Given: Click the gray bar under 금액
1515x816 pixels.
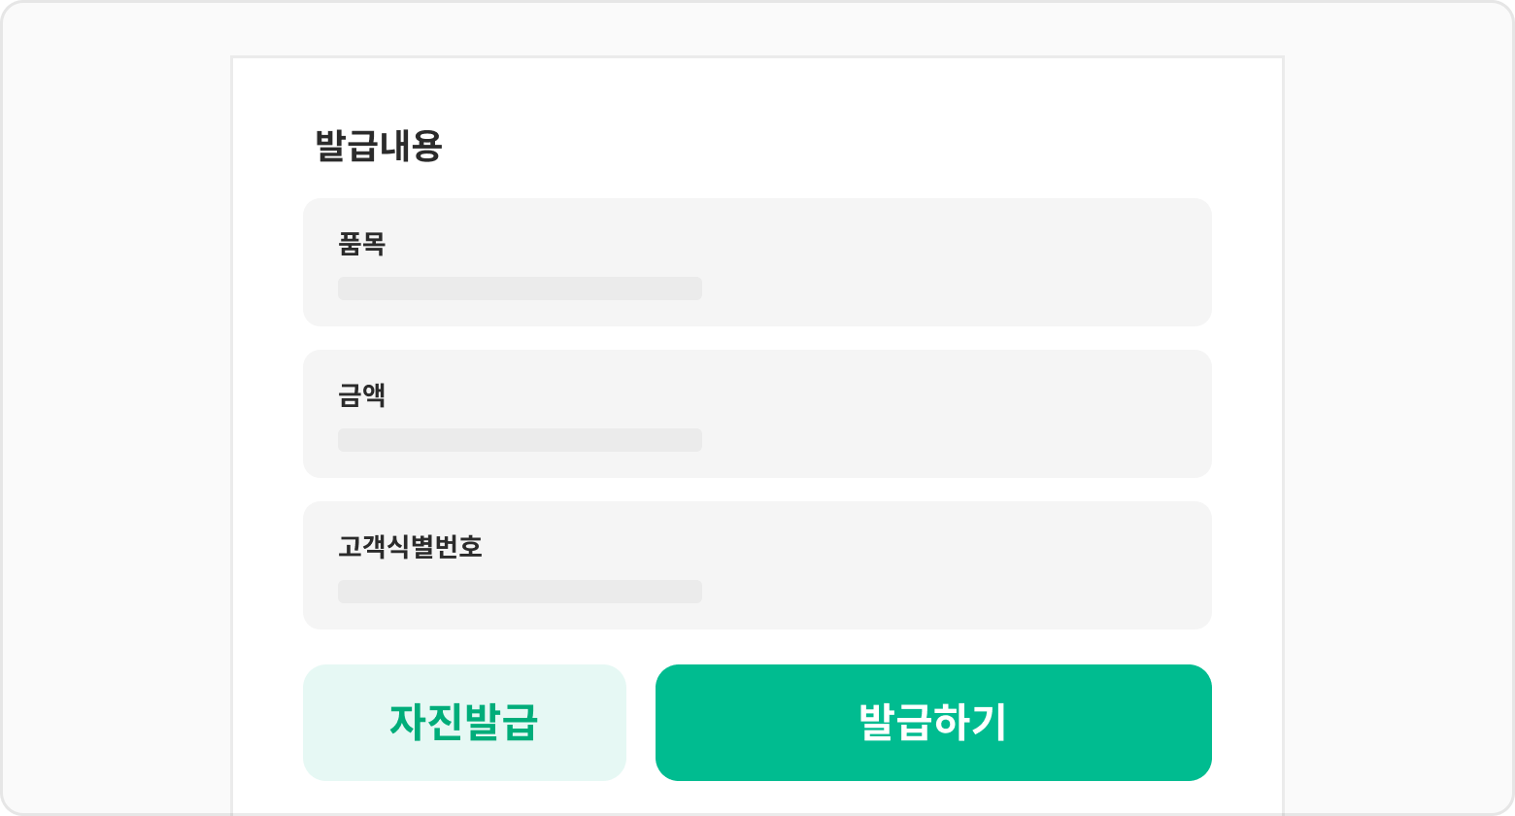Looking at the screenshot, I should tap(520, 440).
